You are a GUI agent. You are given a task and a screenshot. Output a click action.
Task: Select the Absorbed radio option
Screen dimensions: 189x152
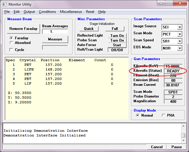point(11,43)
